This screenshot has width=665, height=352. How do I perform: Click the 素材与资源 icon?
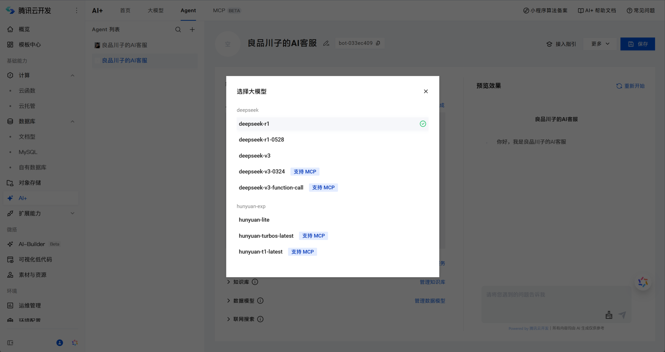click(x=10, y=275)
